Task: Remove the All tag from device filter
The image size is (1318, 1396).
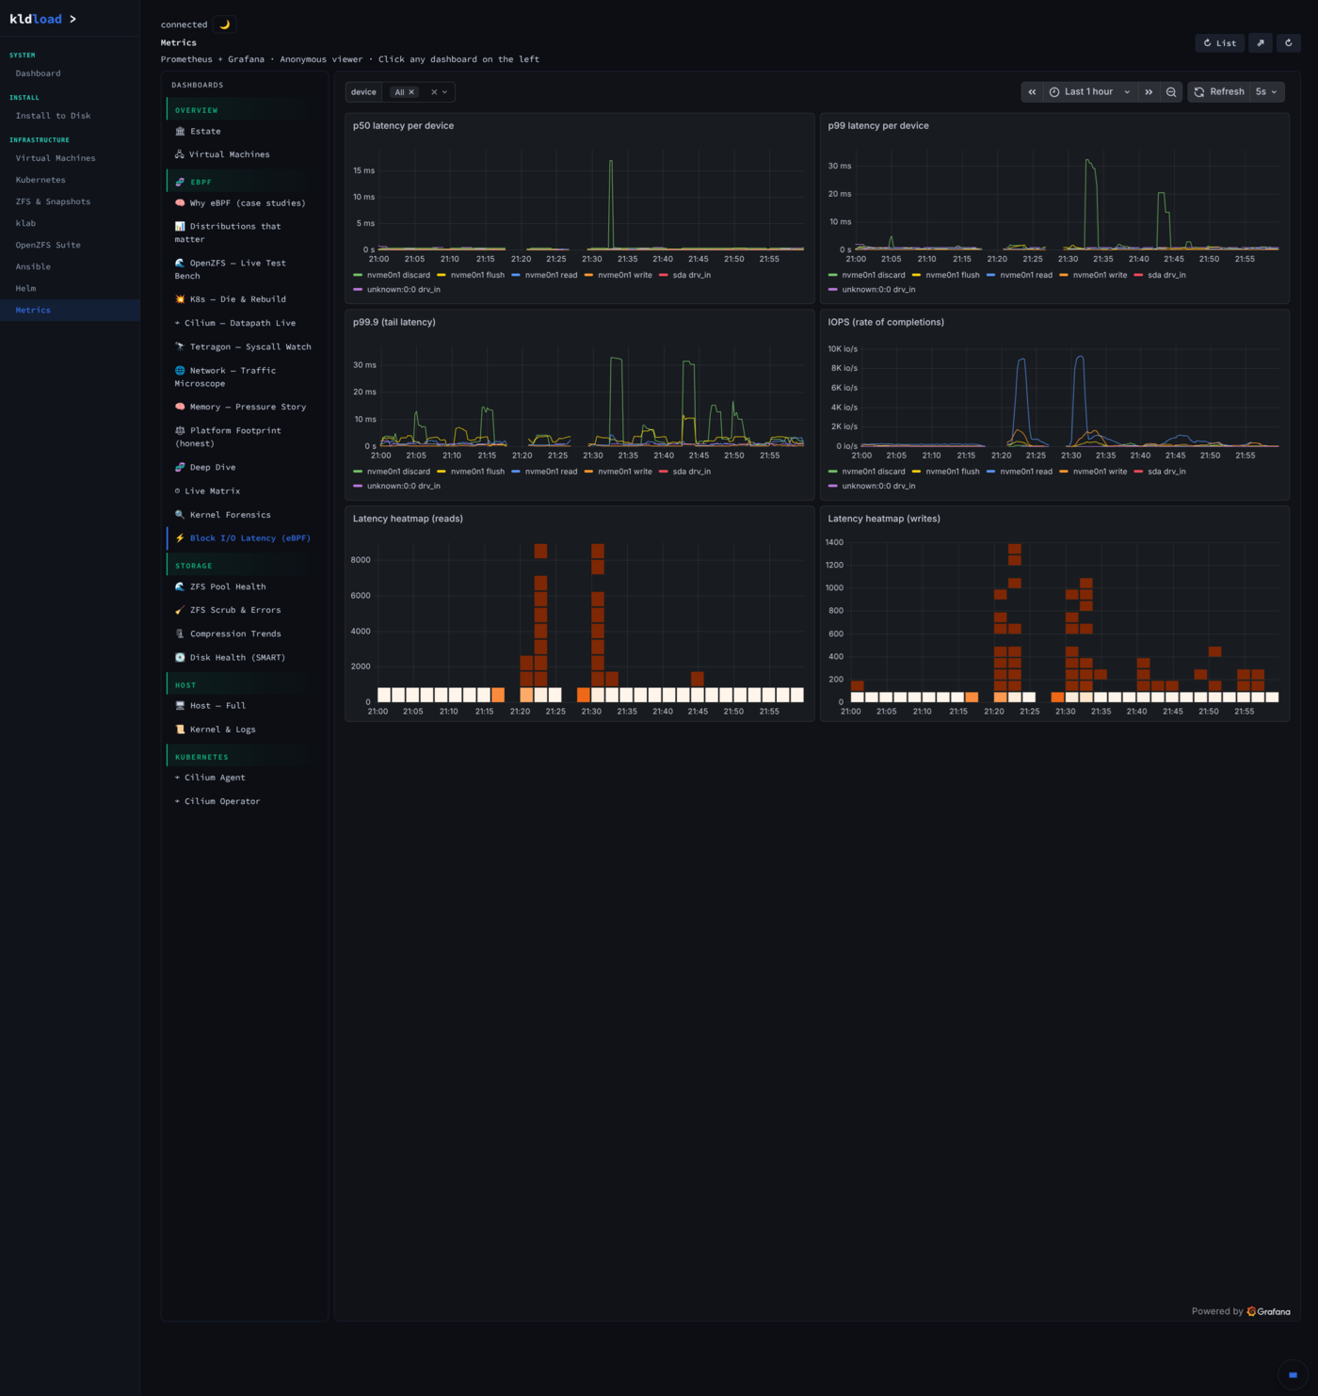Action: pyautogui.click(x=411, y=92)
